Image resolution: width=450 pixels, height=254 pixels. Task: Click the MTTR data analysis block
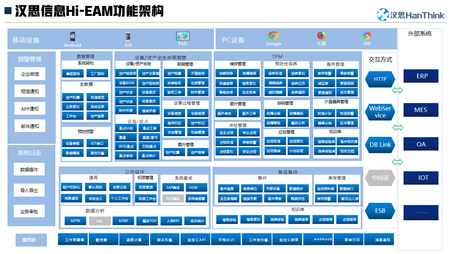point(75,221)
